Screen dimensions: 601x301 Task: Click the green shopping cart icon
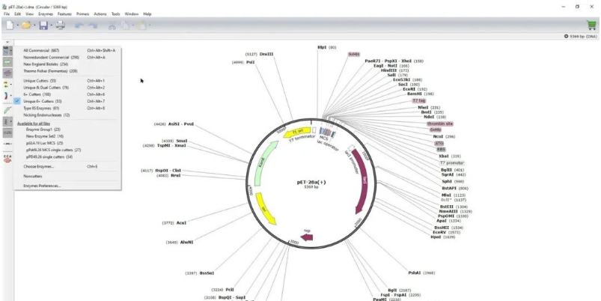pyautogui.click(x=591, y=25)
